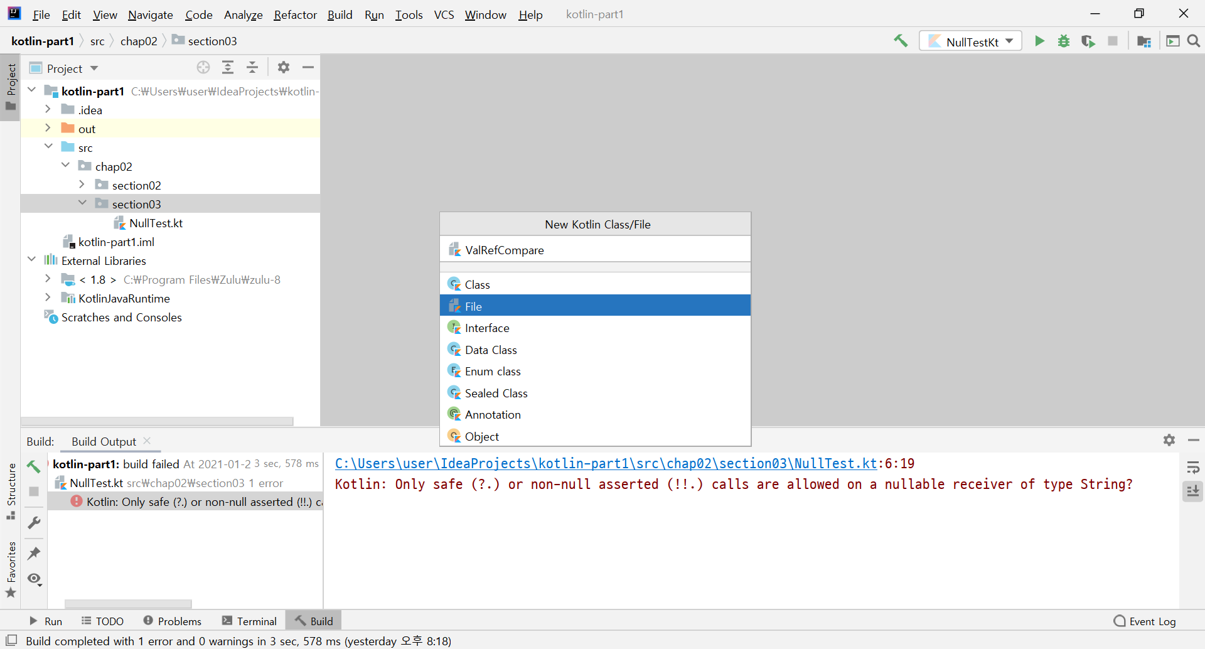Viewport: 1205px width, 649px height.
Task: Expand all in Project panel
Action: (x=228, y=67)
